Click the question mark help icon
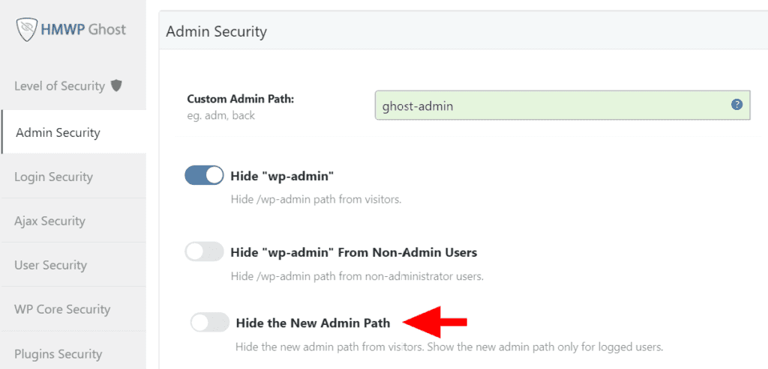 (736, 105)
